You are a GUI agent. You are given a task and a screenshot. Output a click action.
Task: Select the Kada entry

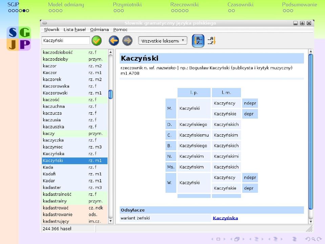point(74,167)
